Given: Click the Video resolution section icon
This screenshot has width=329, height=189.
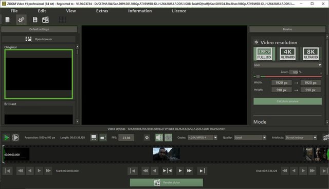Looking at the screenshot, I should 256,42.
